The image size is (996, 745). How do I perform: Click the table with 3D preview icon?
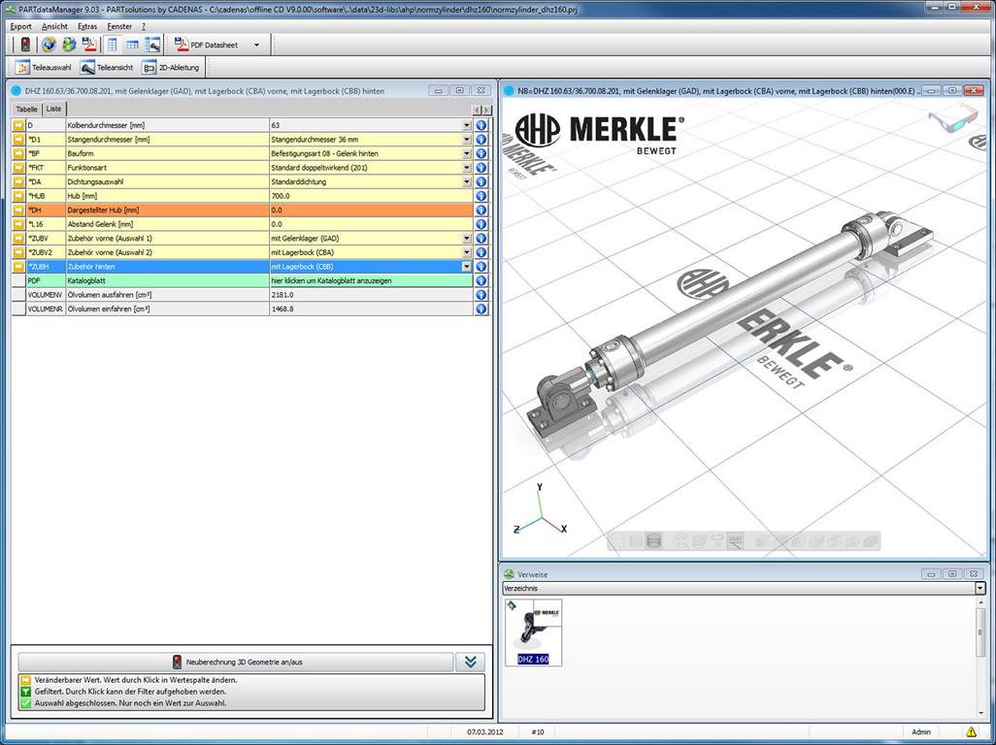pyautogui.click(x=152, y=45)
